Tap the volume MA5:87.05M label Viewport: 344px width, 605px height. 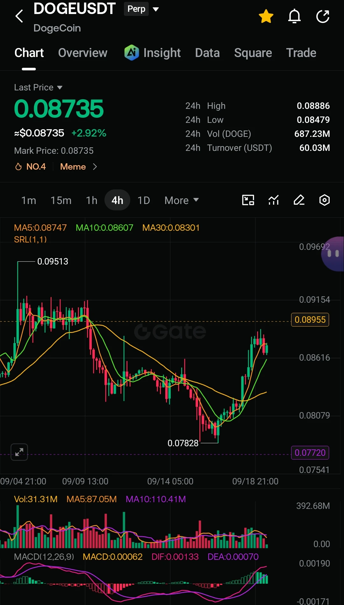point(92,499)
